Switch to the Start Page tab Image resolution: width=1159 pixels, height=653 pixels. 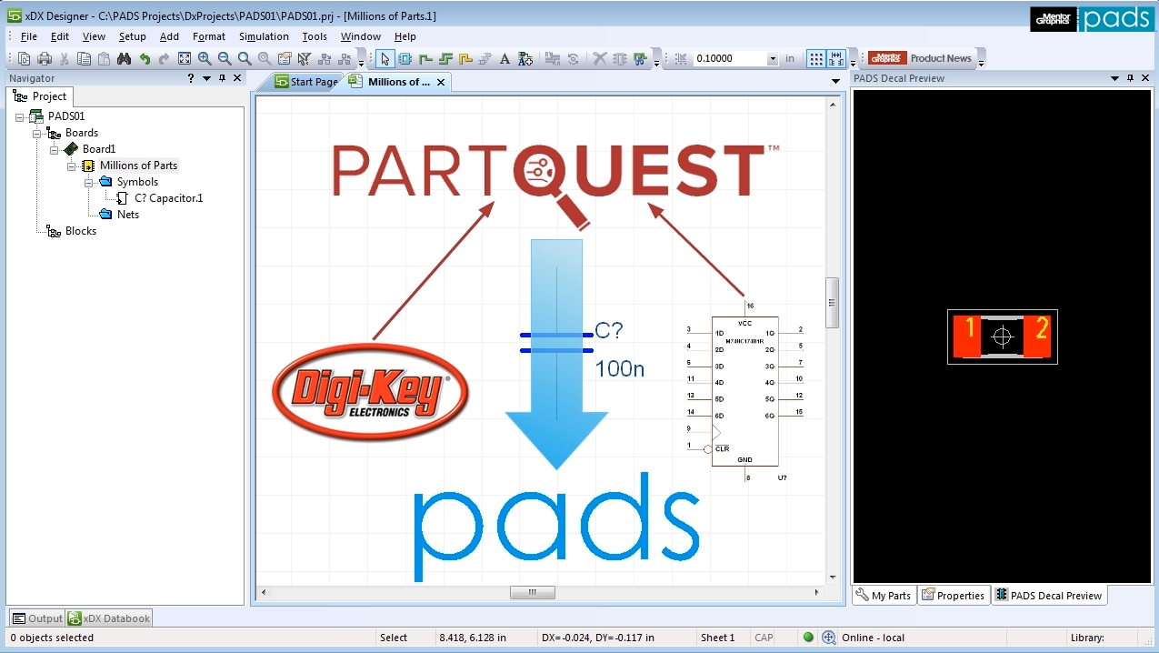tap(306, 82)
